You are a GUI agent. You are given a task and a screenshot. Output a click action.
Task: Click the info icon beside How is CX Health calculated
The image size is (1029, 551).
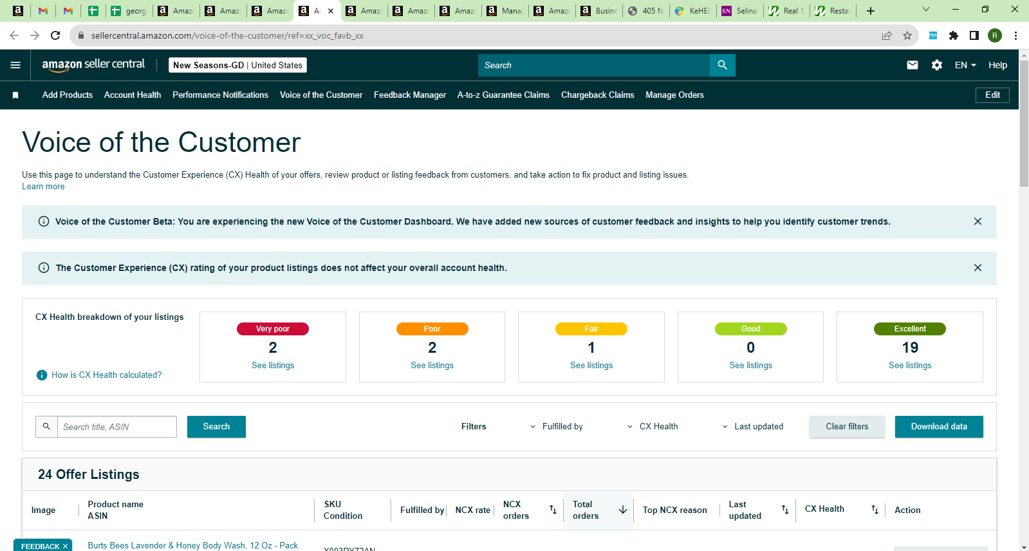[x=42, y=375]
